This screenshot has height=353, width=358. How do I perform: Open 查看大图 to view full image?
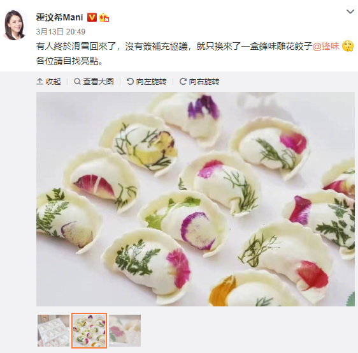point(94,82)
